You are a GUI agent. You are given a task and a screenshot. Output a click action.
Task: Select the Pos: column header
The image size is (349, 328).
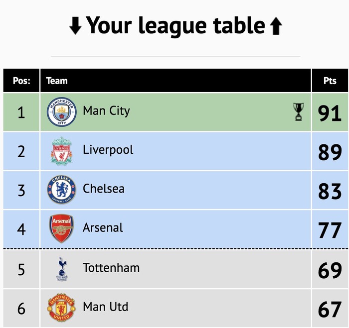pos(21,81)
